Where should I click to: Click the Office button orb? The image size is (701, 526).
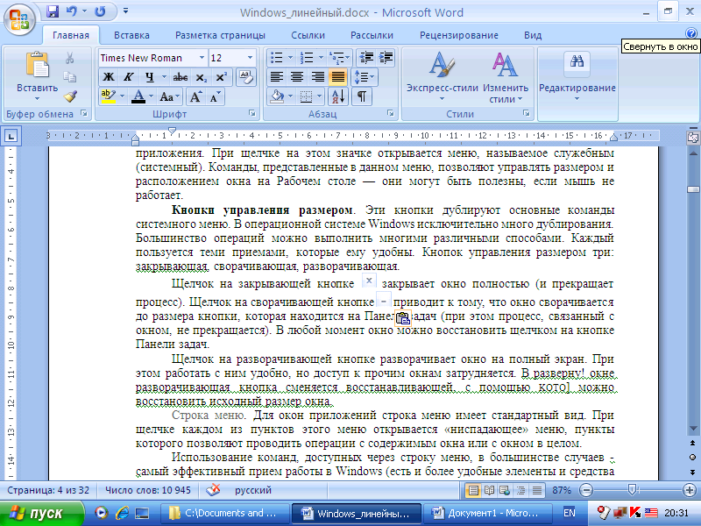coord(19,19)
